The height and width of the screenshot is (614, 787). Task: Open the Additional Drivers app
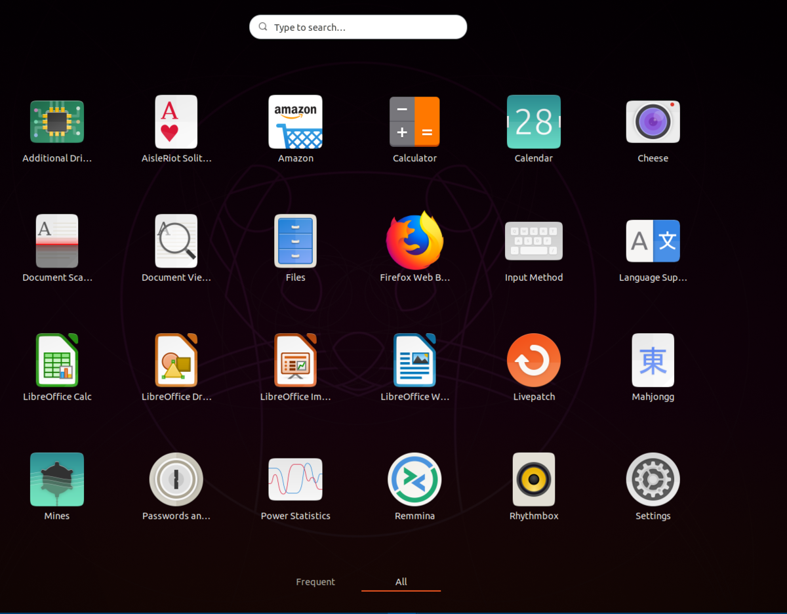[57, 122]
